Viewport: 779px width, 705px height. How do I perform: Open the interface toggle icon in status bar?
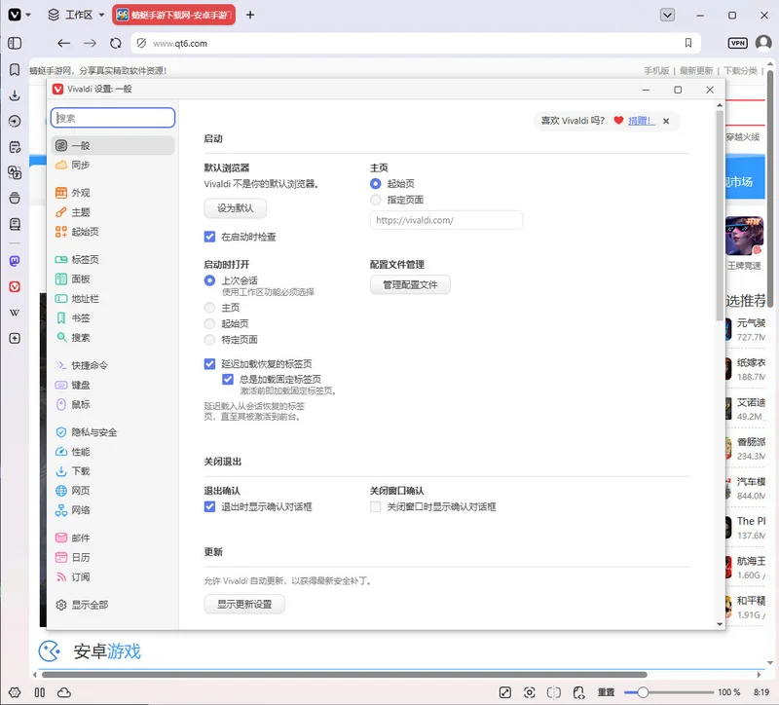pyautogui.click(x=504, y=692)
